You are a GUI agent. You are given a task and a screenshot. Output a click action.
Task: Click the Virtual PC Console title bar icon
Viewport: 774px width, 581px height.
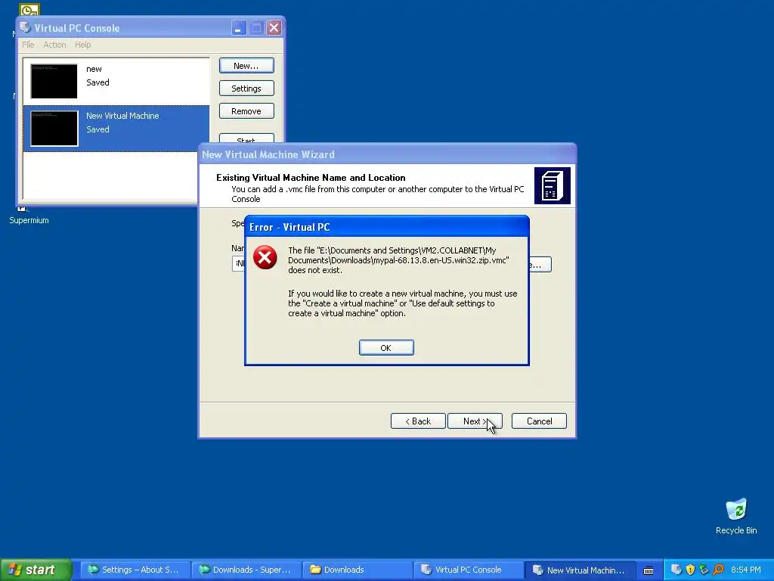pos(25,28)
